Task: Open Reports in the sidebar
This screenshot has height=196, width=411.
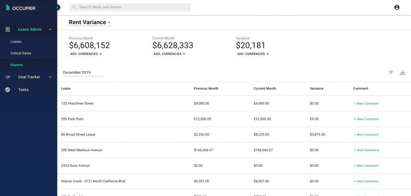Action: coord(16,65)
